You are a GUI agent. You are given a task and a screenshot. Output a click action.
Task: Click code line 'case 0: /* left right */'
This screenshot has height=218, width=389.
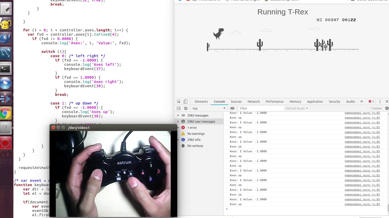[x=78, y=56]
